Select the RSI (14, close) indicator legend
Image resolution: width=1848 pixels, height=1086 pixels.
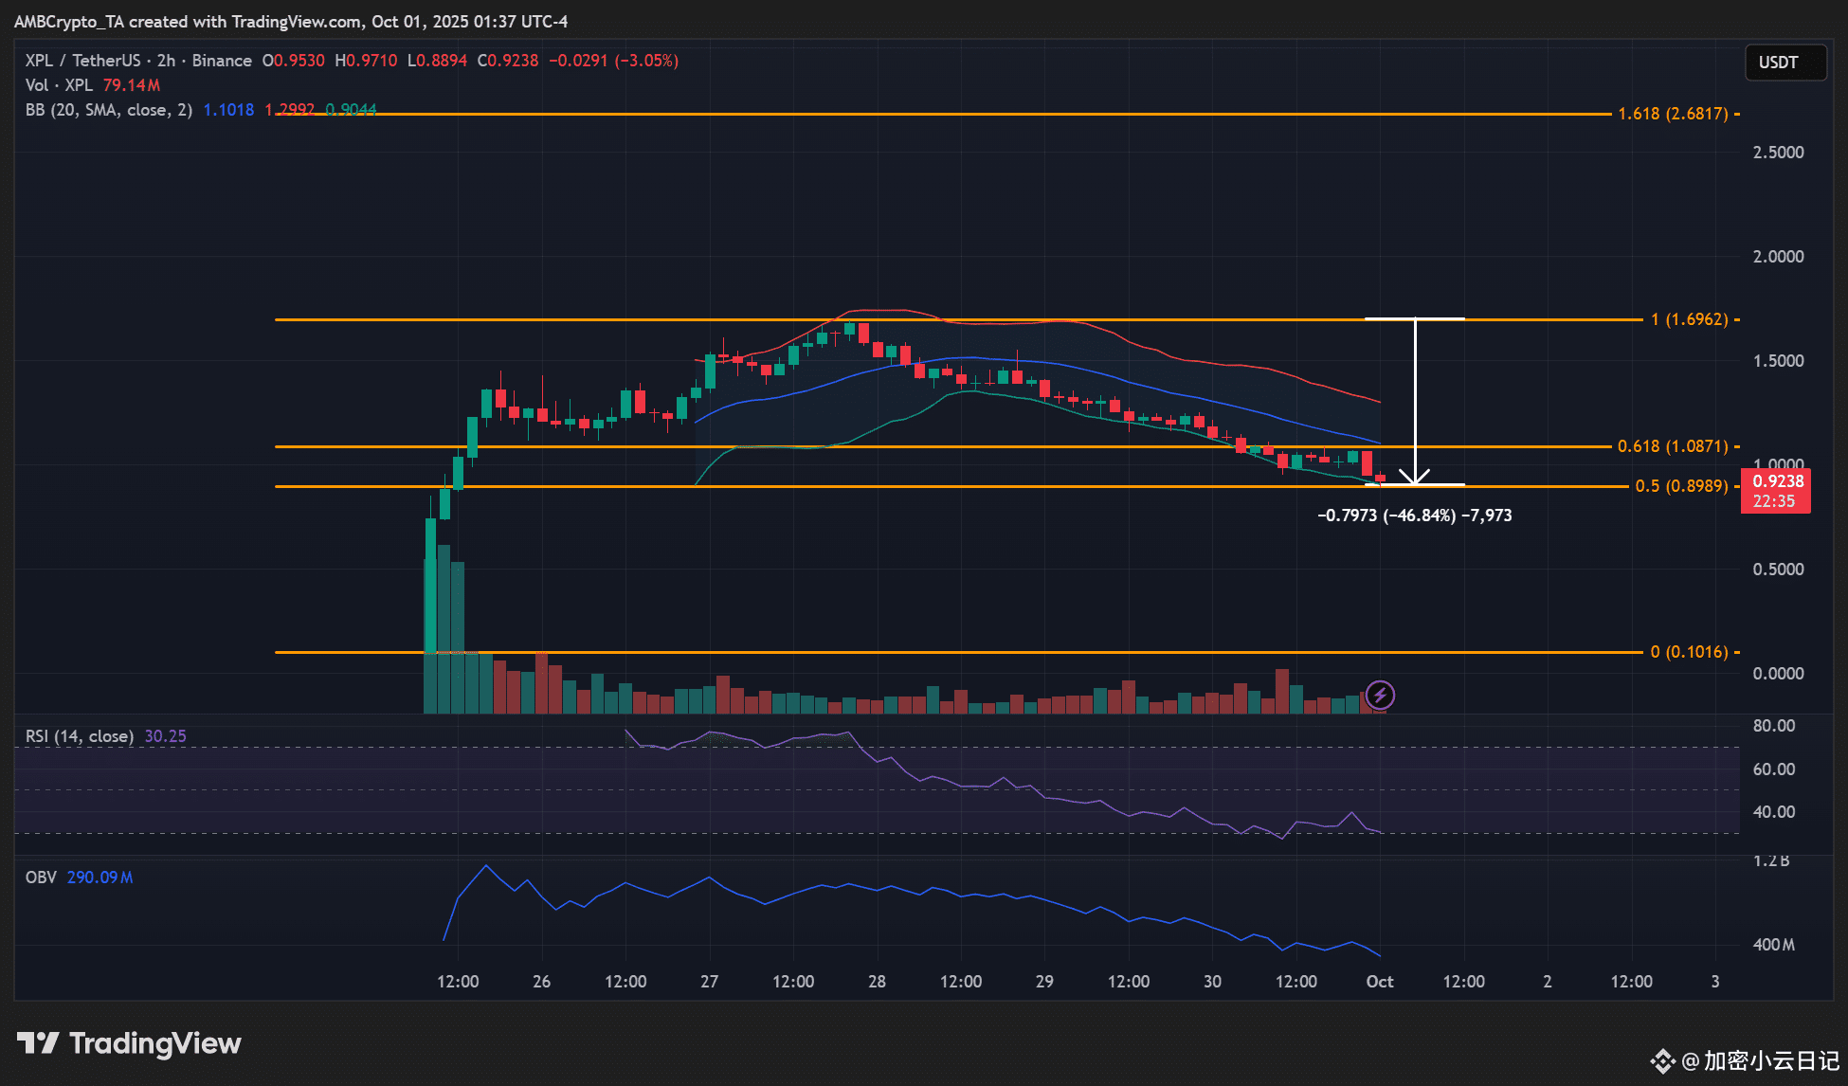coord(80,736)
